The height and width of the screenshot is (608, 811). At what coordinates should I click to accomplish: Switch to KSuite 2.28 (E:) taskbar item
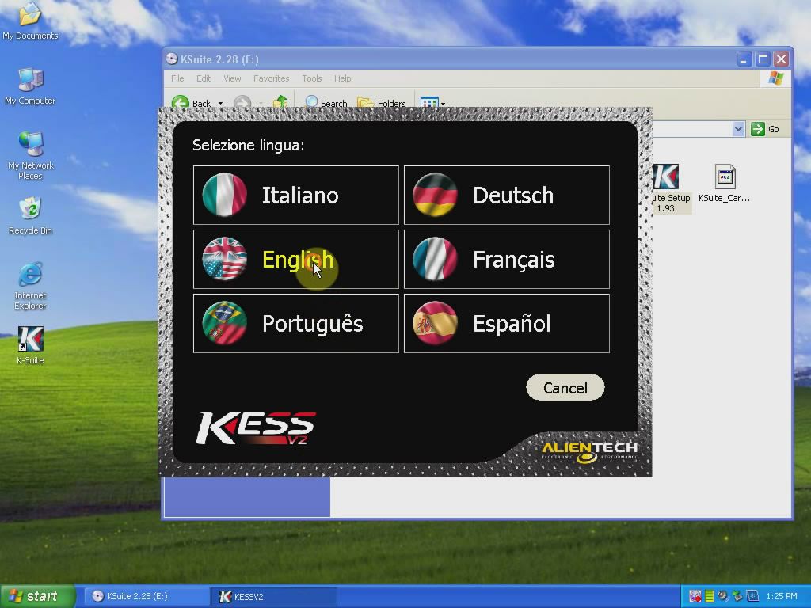146,596
